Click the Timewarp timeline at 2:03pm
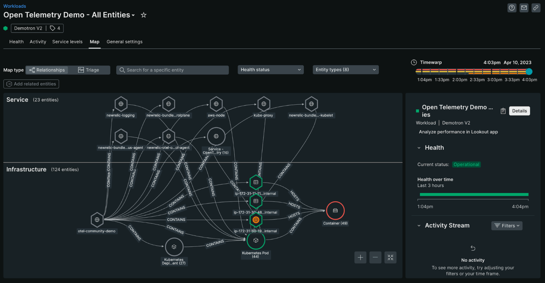 coord(460,71)
